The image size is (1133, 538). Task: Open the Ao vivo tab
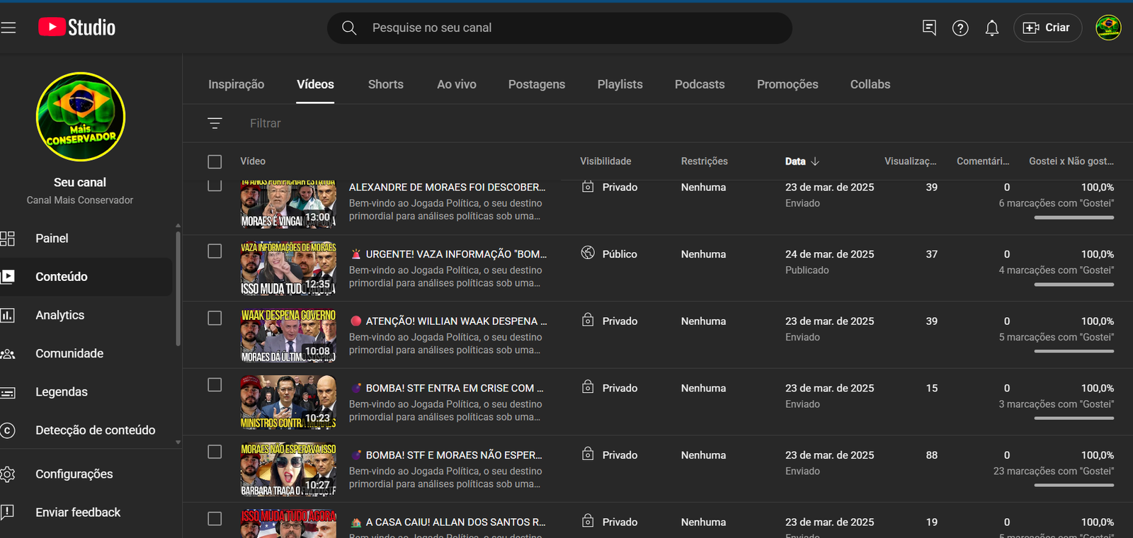[x=457, y=84]
